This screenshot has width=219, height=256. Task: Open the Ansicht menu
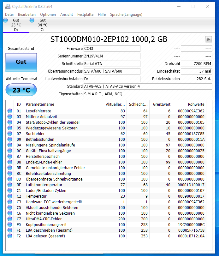[67, 15]
